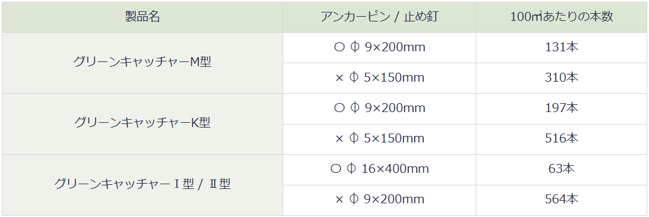Select the グリーンキャッチャーM型 product cell
The height and width of the screenshot is (217, 649).
pos(142,63)
